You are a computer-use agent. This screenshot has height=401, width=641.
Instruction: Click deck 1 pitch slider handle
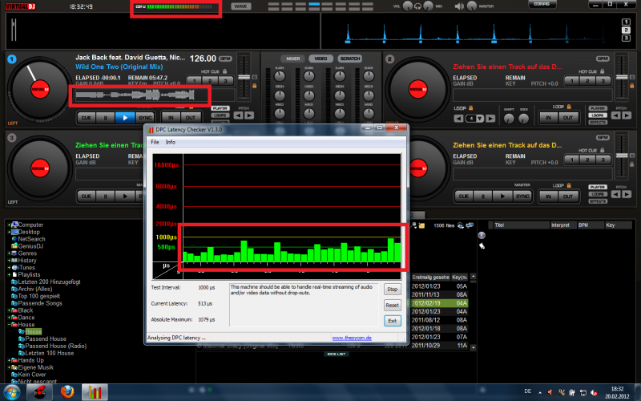coord(244,77)
